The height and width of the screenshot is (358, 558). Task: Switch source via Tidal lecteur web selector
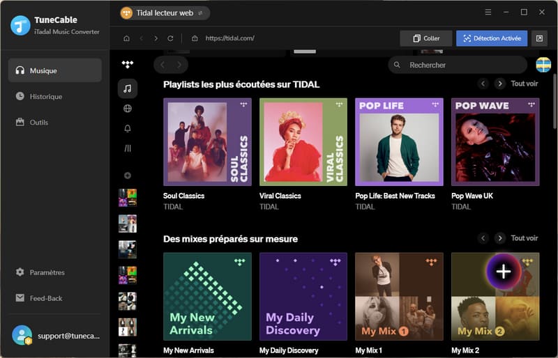pyautogui.click(x=165, y=13)
